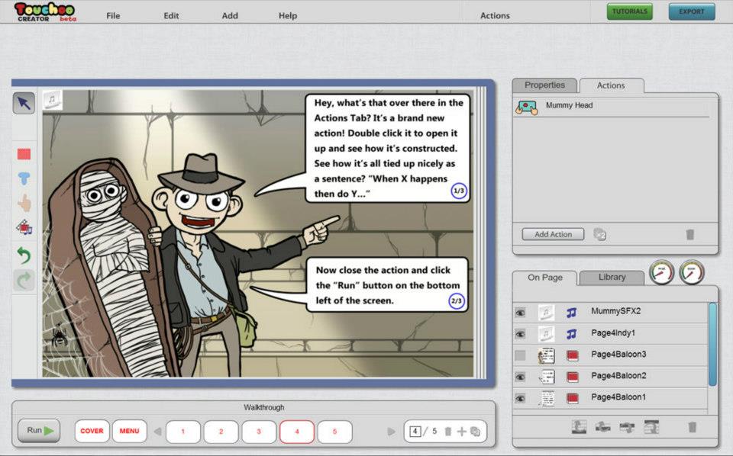Click the music type icon for Page4Indy1
This screenshot has width=733, height=456.
571,334
